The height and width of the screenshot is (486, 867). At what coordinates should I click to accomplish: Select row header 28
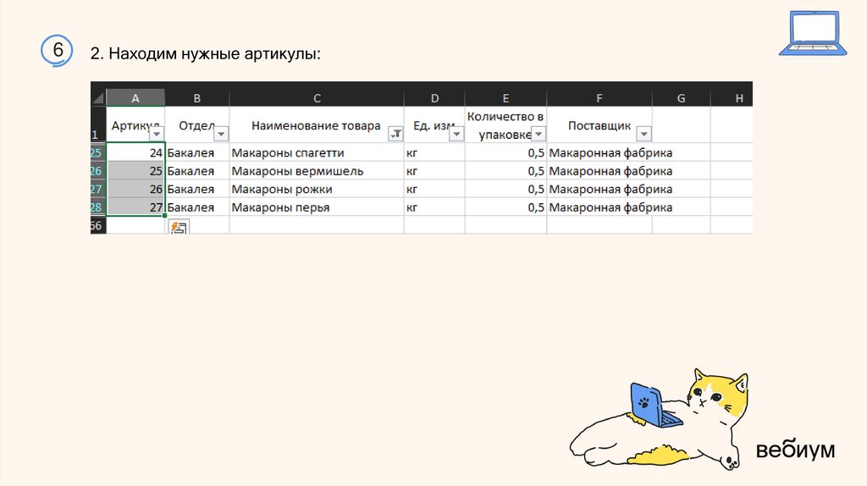[98, 207]
